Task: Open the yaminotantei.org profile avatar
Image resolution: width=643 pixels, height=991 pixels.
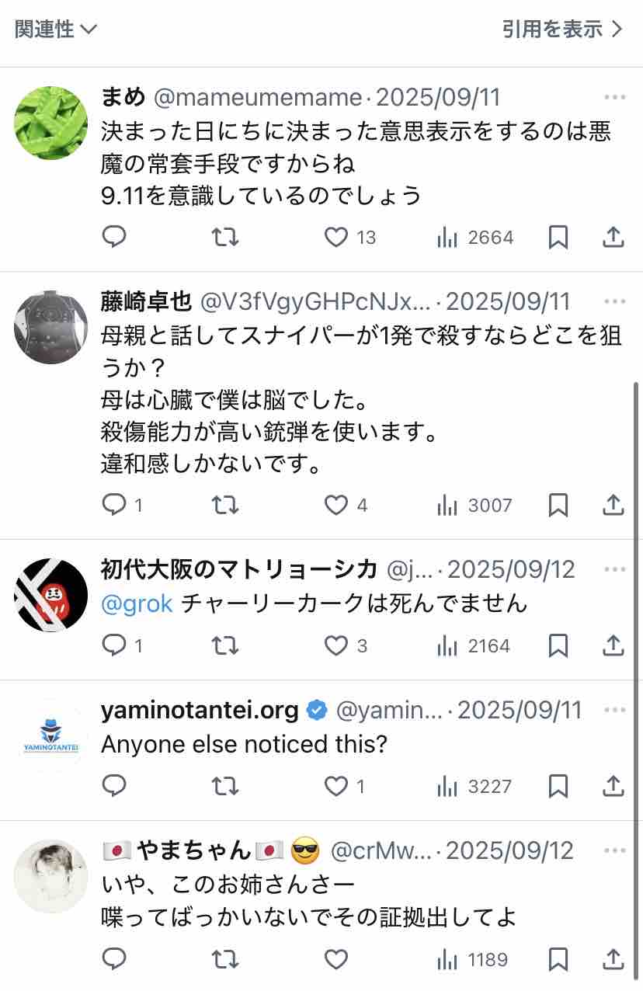Action: tap(51, 735)
